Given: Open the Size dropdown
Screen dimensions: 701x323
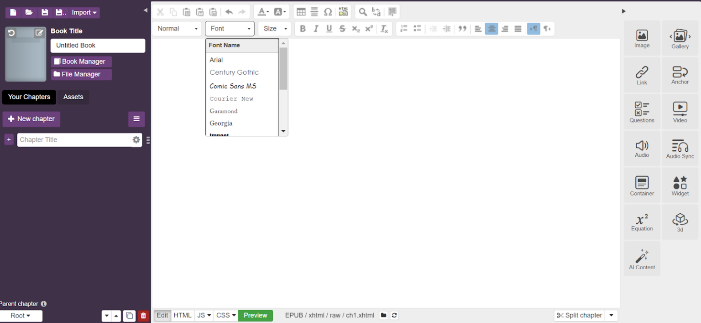Looking at the screenshot, I should pos(274,28).
